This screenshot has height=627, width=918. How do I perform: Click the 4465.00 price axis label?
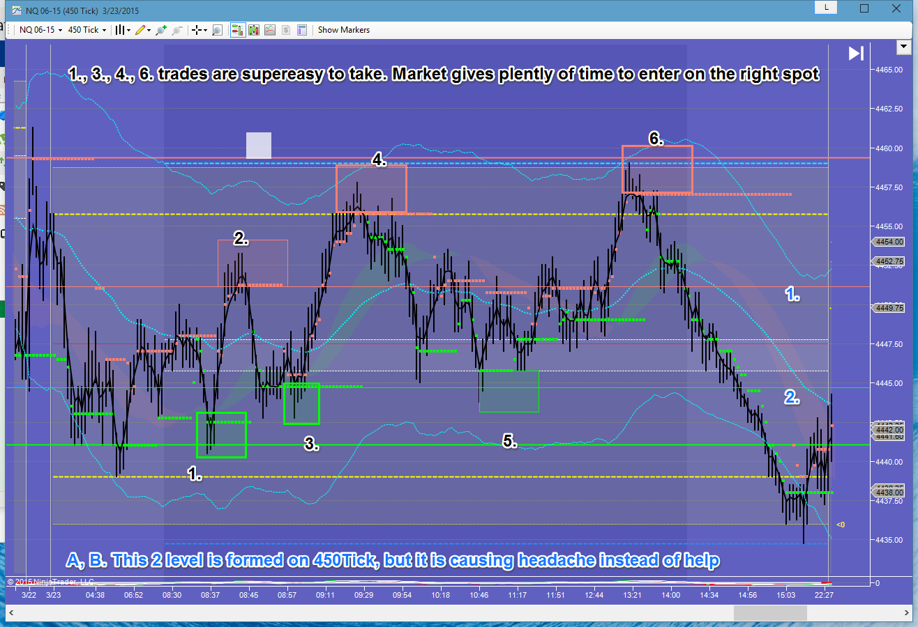pyautogui.click(x=888, y=70)
